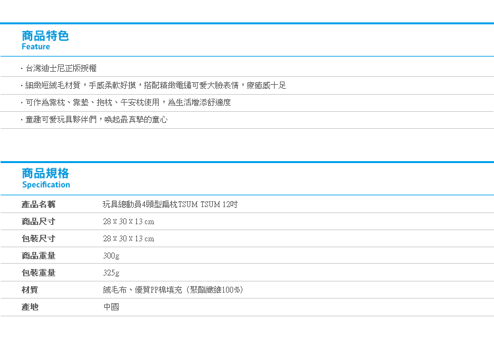Click the 商品重量 label

[x=38, y=255]
